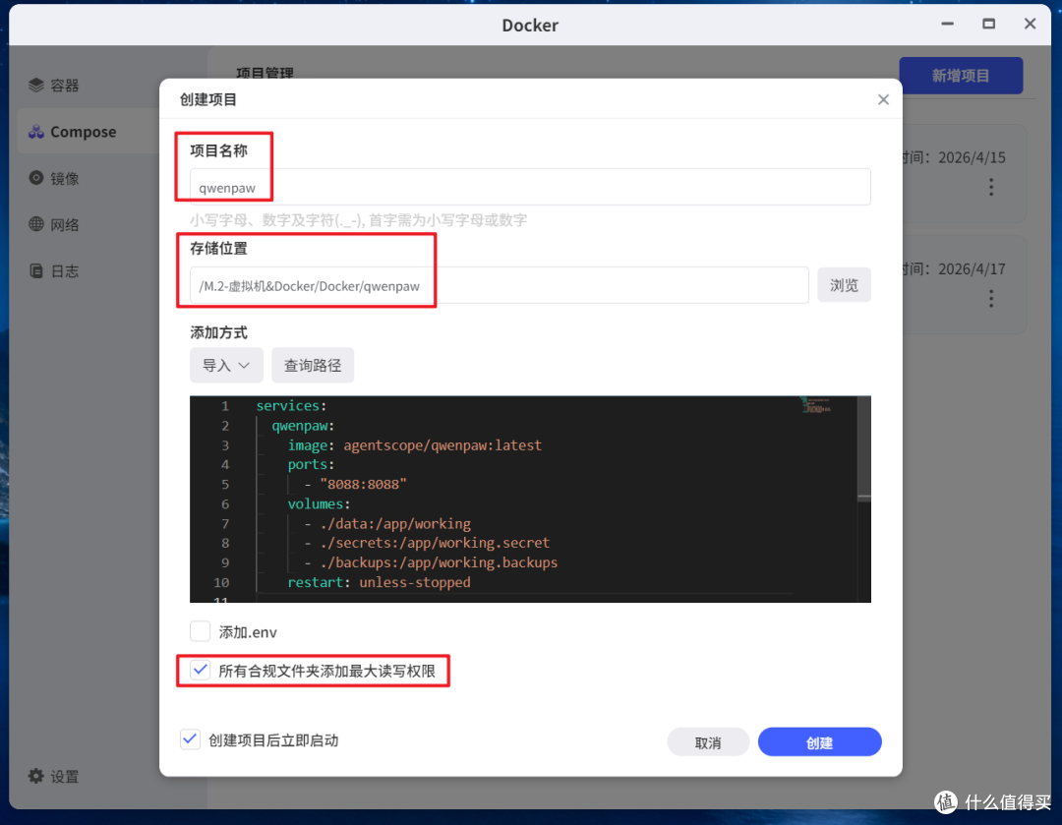The height and width of the screenshot is (825, 1062).
Task: Expand the 导入 dropdown
Action: pyautogui.click(x=226, y=365)
